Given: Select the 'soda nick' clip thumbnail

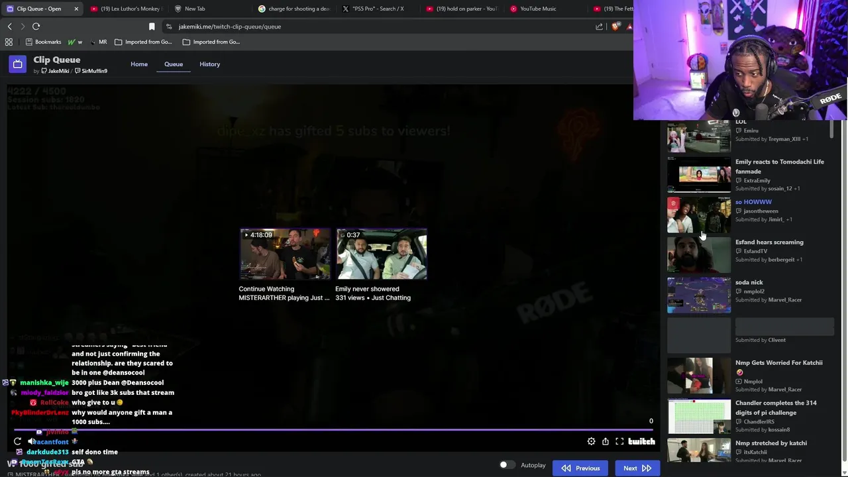Looking at the screenshot, I should point(699,295).
